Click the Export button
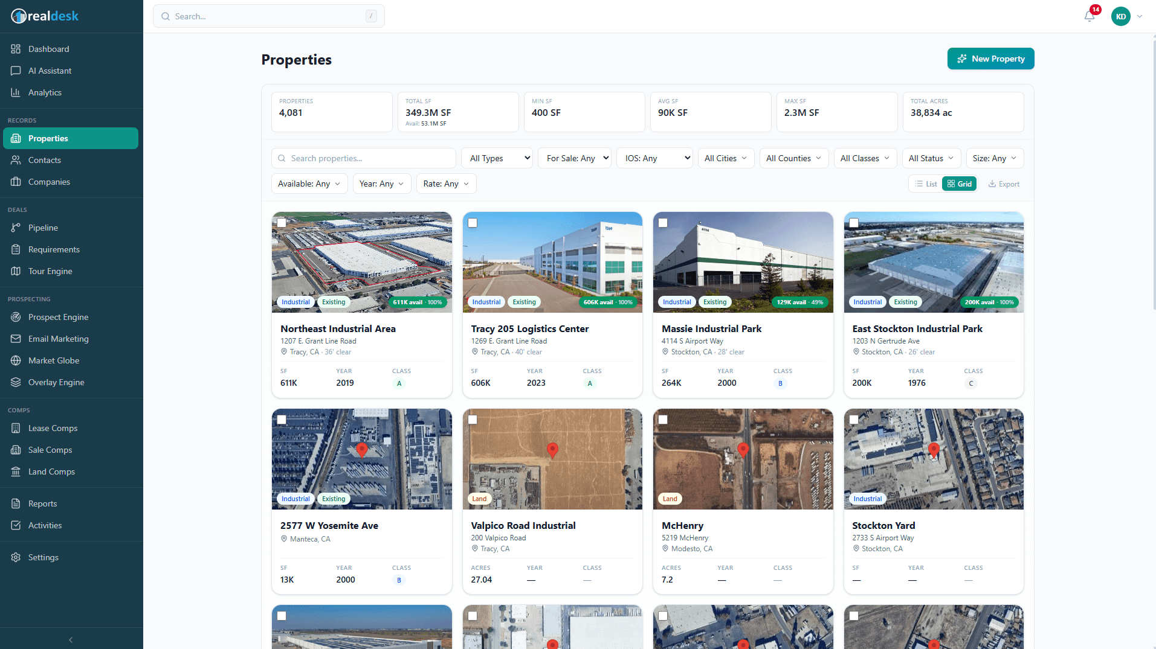1156x649 pixels. (x=1004, y=184)
